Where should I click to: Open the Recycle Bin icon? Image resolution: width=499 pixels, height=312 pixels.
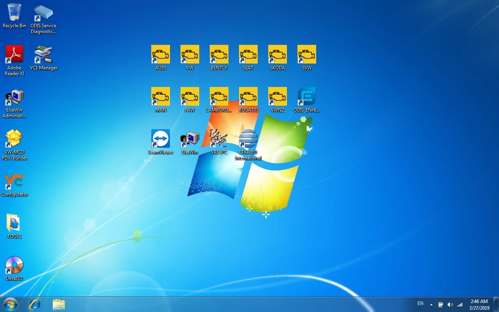click(14, 16)
